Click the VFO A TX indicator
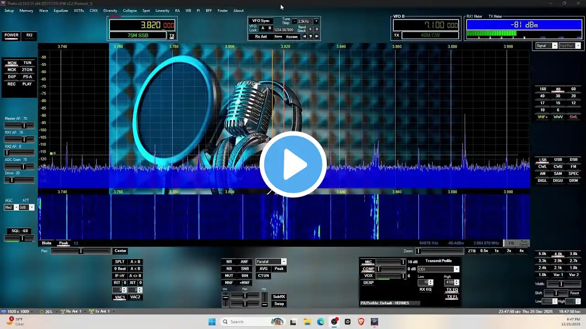Screen dimensions: 586x329 coord(172,36)
